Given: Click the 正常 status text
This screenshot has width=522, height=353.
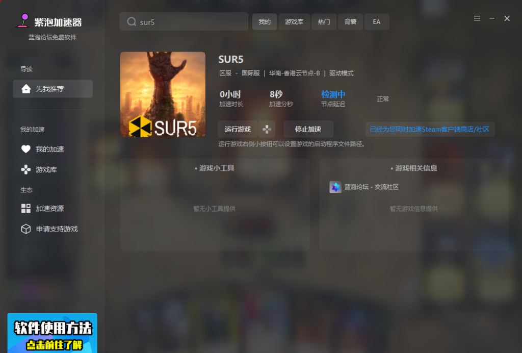Looking at the screenshot, I should tap(382, 99).
